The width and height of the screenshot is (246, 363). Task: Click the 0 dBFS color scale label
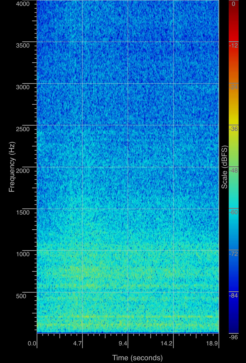[x=233, y=4]
